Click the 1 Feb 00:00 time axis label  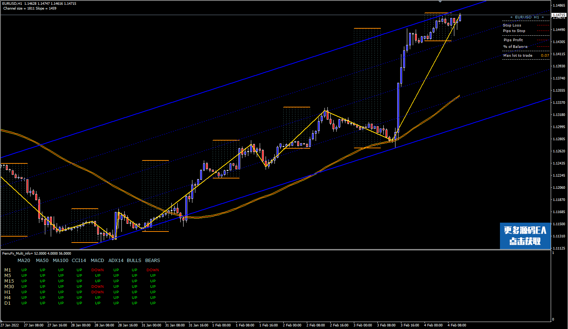coord(221,325)
